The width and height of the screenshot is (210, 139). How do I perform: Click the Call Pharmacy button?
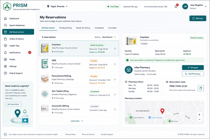click(193, 74)
